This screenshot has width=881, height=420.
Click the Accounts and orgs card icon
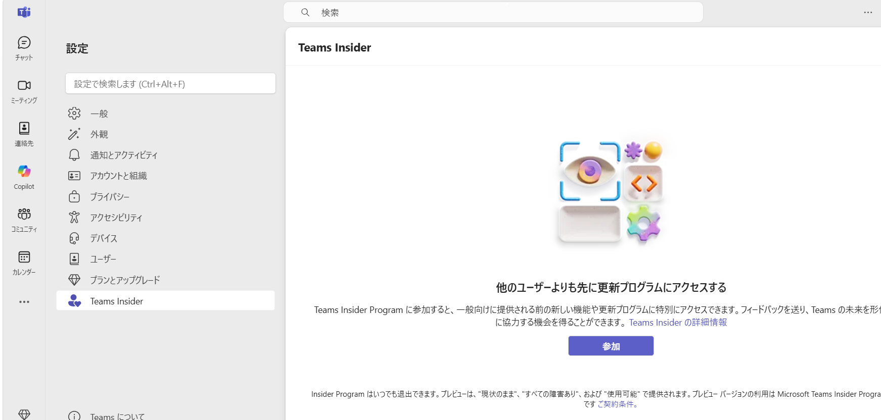click(74, 176)
